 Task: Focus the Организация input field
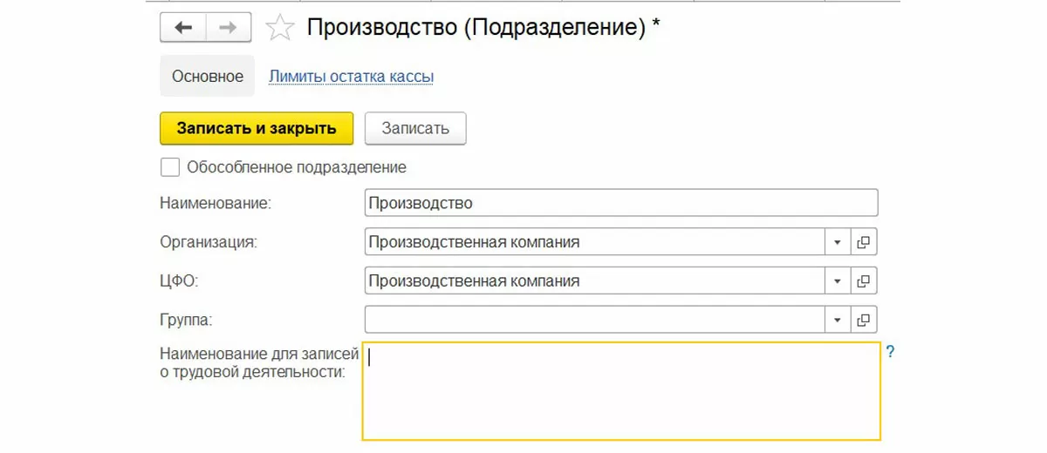click(594, 242)
